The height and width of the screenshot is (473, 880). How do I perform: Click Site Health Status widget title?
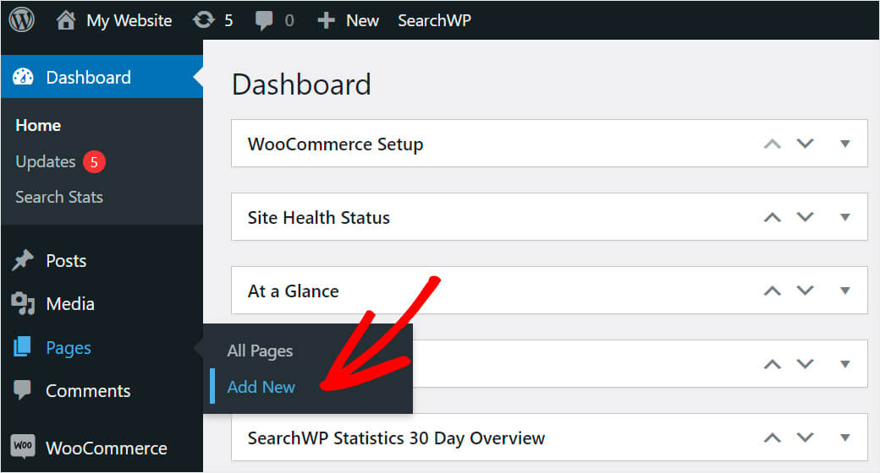point(319,217)
